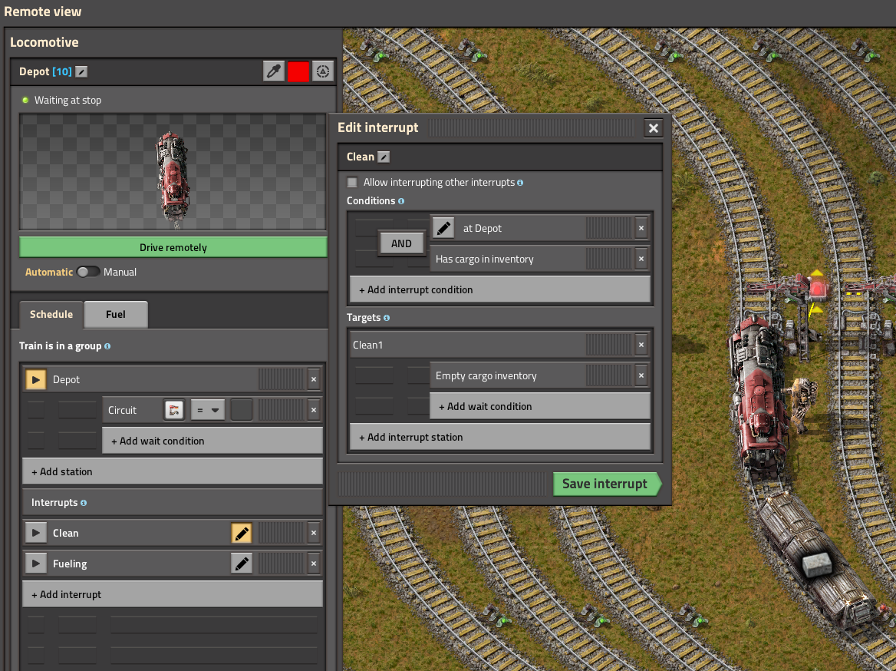Open the equals comparator dropdown
896x671 pixels.
(207, 410)
